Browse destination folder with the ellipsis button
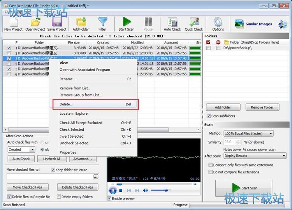This screenshot has height=210, width=292. point(96,177)
